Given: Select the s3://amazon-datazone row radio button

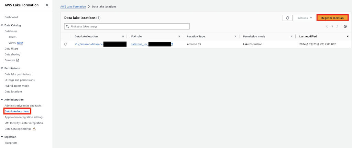Looking at the screenshot, I should [66, 44].
